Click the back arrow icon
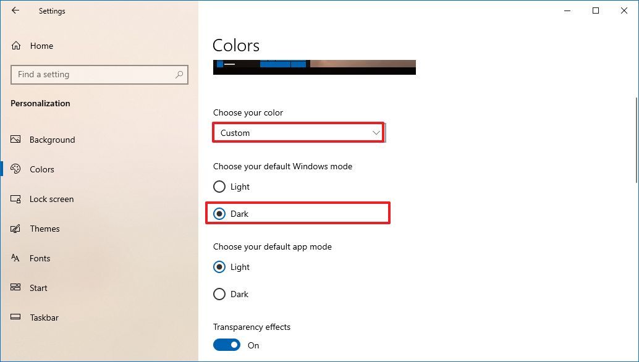639x362 pixels. 15,11
